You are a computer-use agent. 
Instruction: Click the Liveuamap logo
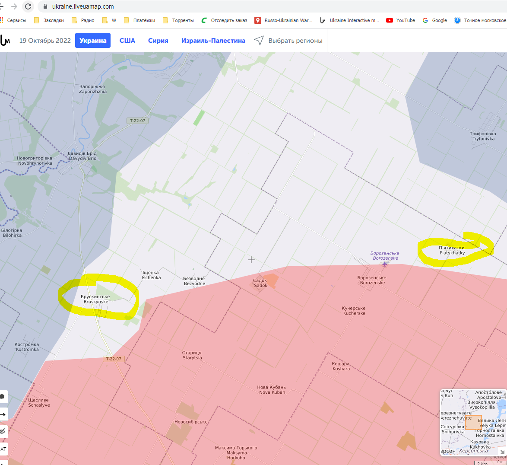coord(5,41)
